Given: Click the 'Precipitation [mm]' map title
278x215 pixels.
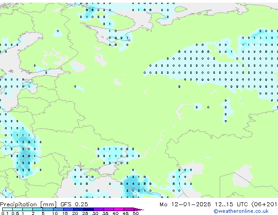Looking at the screenshot, I should click(x=29, y=204).
